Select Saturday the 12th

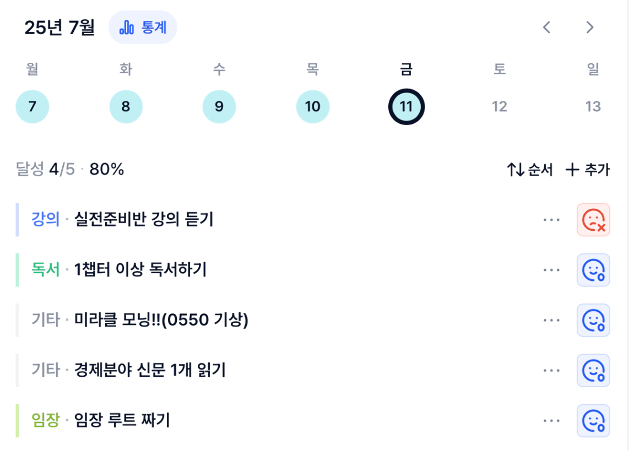point(500,107)
